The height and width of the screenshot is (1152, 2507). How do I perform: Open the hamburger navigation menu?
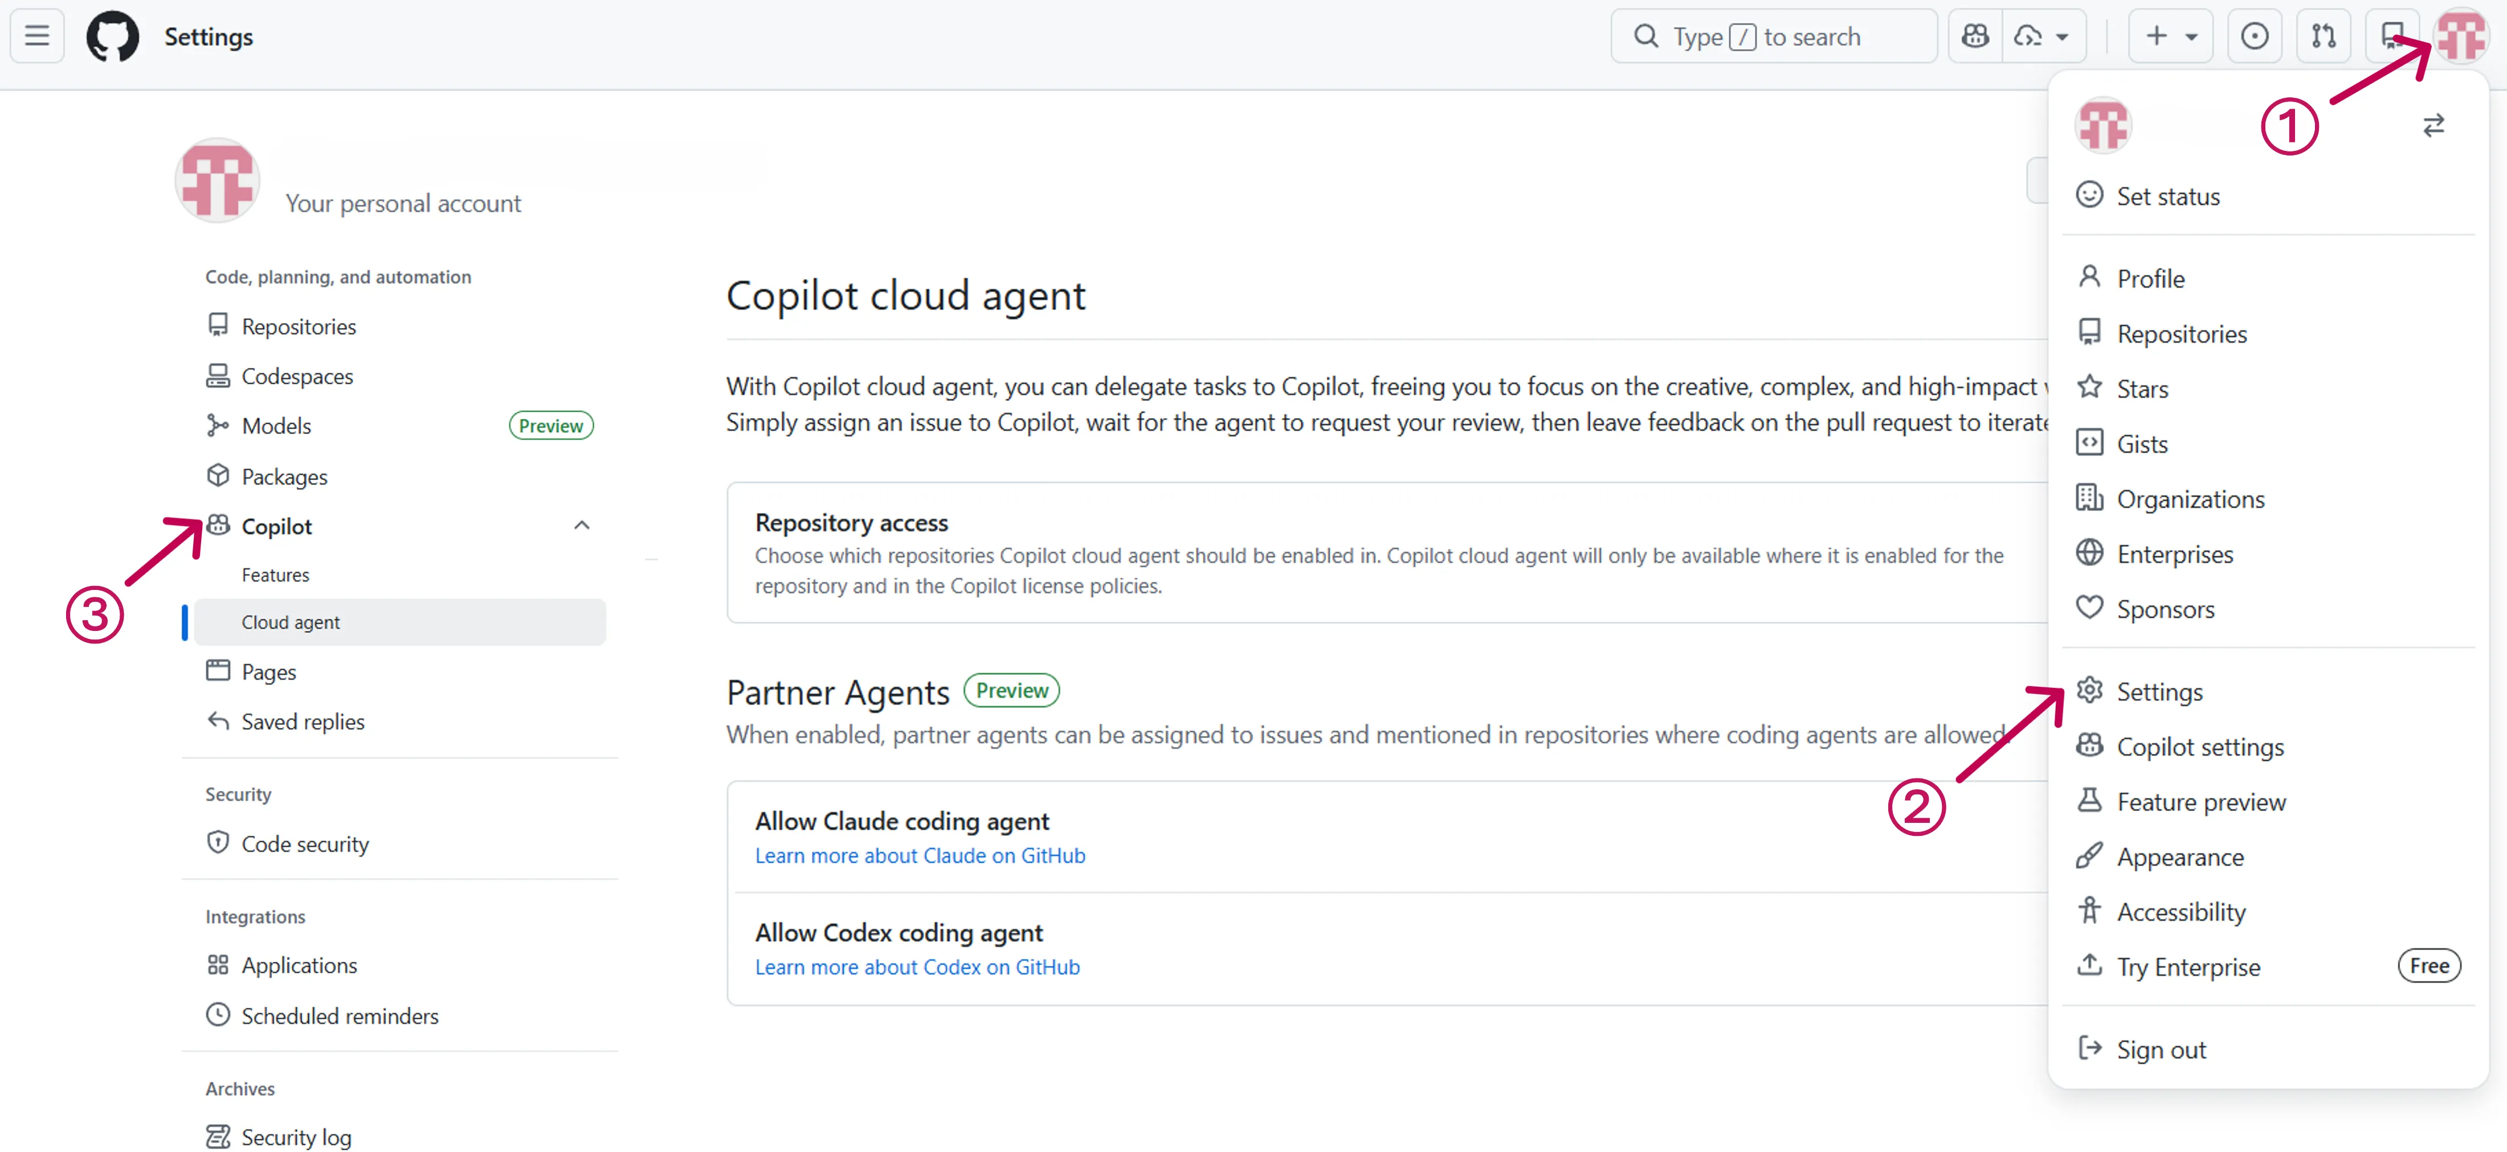(x=37, y=36)
